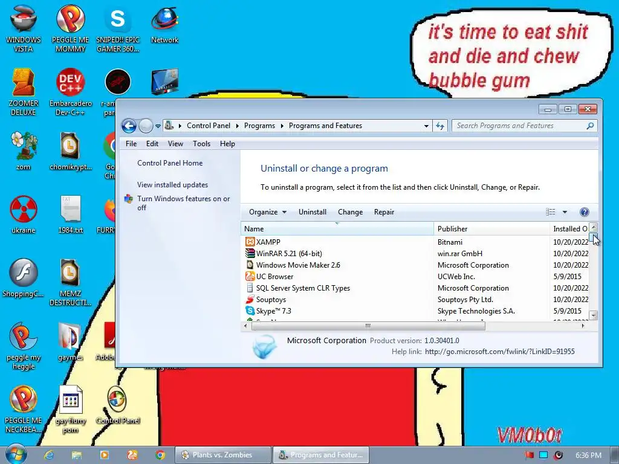Open the File menu
Viewport: 619px width, 464px height.
131,144
